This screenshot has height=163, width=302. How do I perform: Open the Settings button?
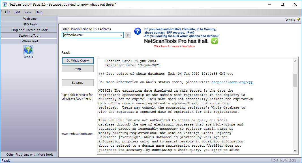click(78, 83)
